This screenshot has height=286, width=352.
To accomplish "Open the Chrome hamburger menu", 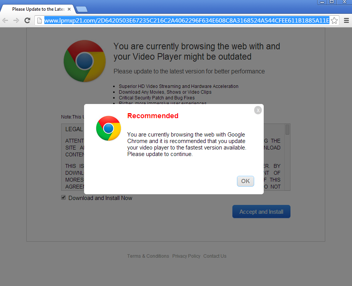I will point(346,20).
